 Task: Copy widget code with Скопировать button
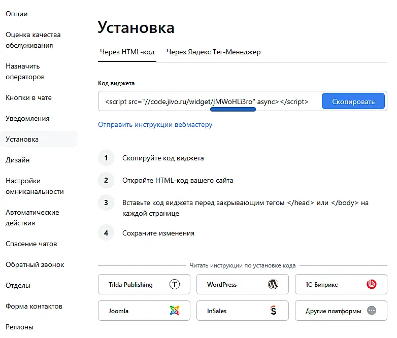coord(353,101)
